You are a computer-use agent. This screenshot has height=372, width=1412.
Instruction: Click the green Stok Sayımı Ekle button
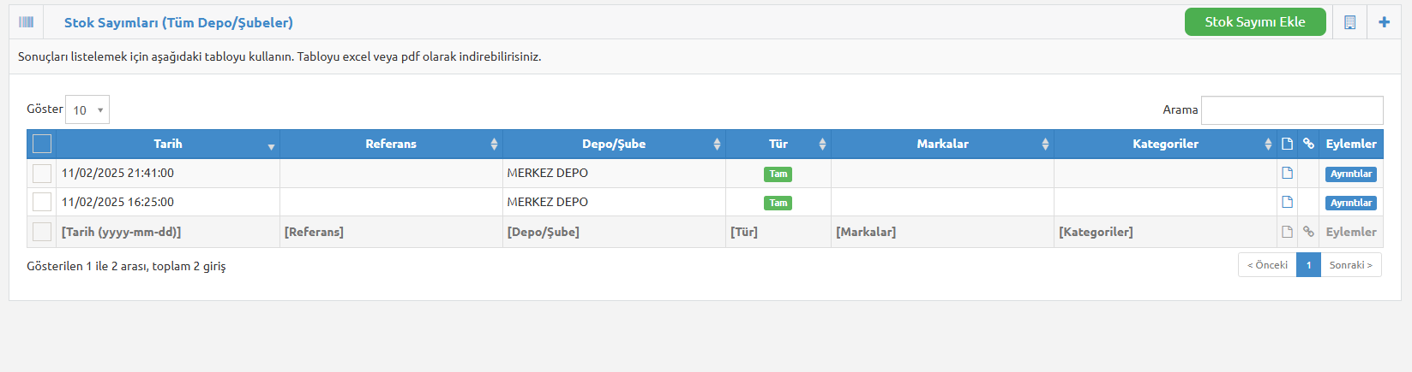point(1255,22)
